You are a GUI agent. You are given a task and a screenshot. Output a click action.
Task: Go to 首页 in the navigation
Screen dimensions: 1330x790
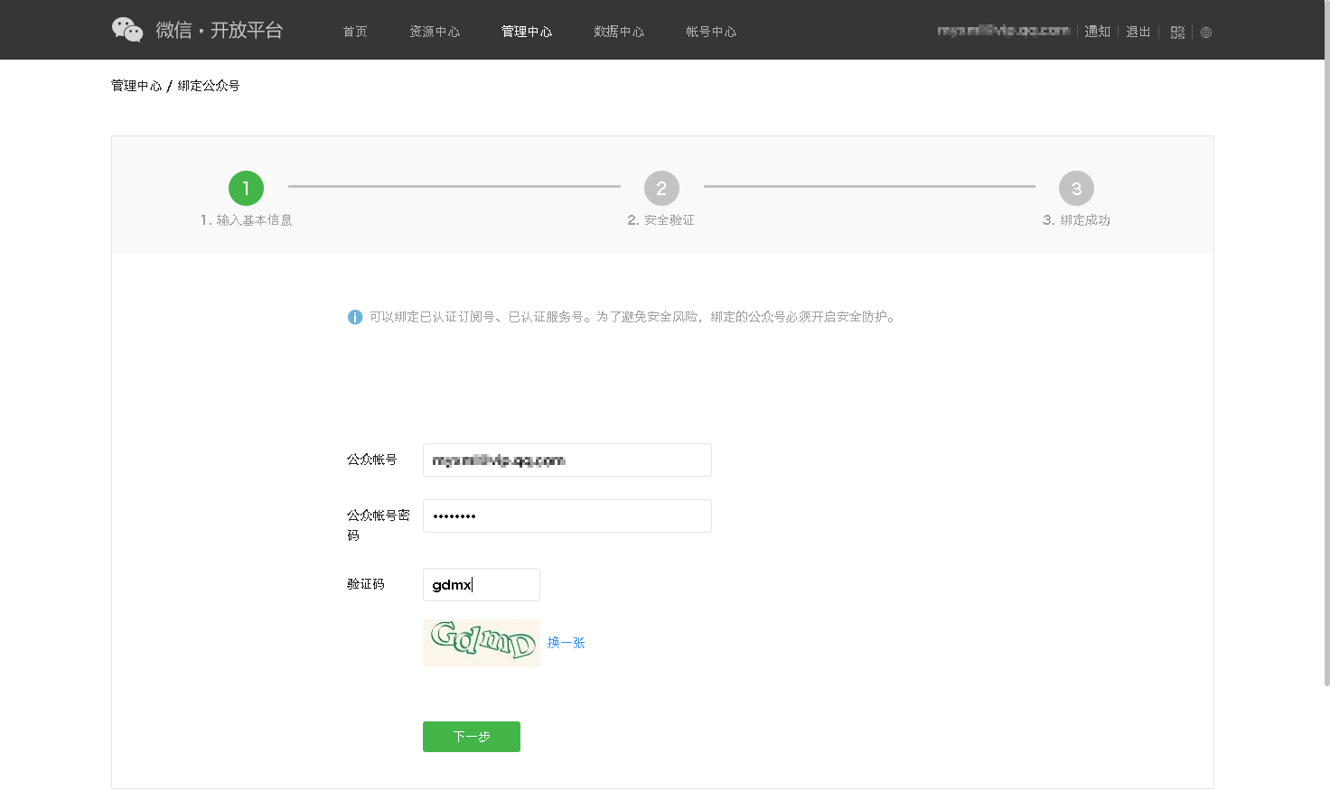tap(355, 32)
